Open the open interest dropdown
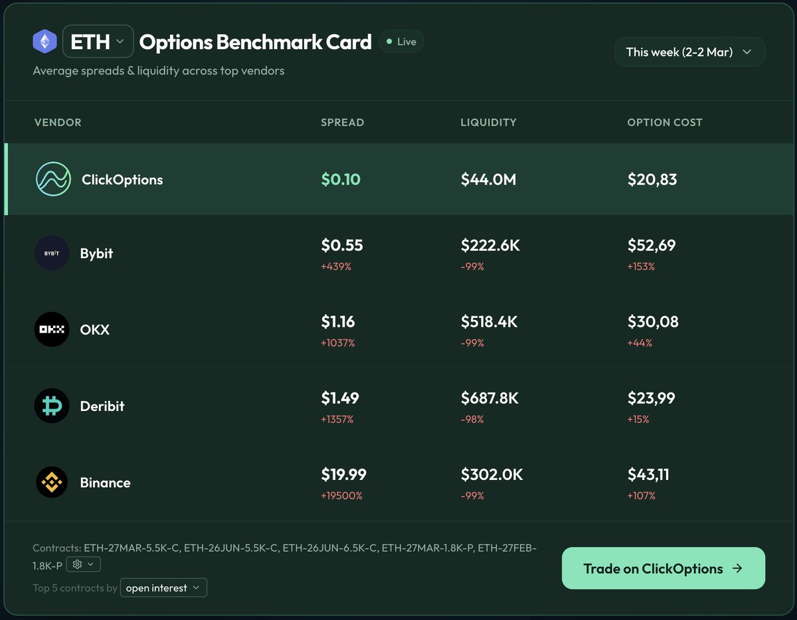Image resolution: width=797 pixels, height=620 pixels. [x=163, y=587]
